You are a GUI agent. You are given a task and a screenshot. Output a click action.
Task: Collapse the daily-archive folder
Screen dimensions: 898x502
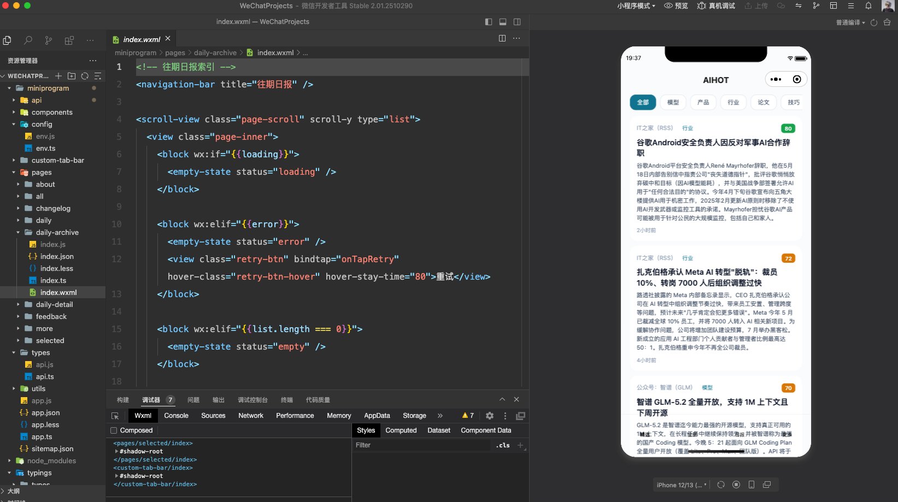[x=57, y=232]
